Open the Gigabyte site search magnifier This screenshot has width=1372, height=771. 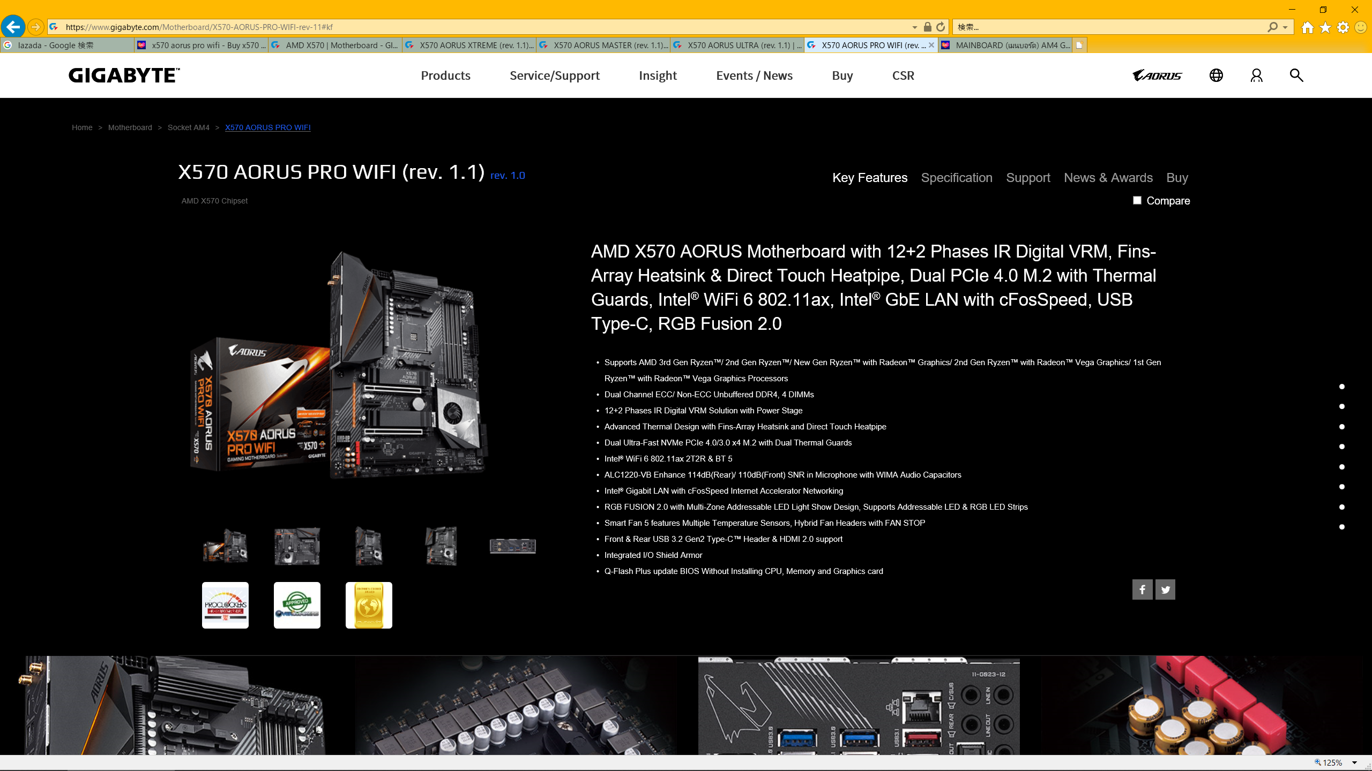1296,75
